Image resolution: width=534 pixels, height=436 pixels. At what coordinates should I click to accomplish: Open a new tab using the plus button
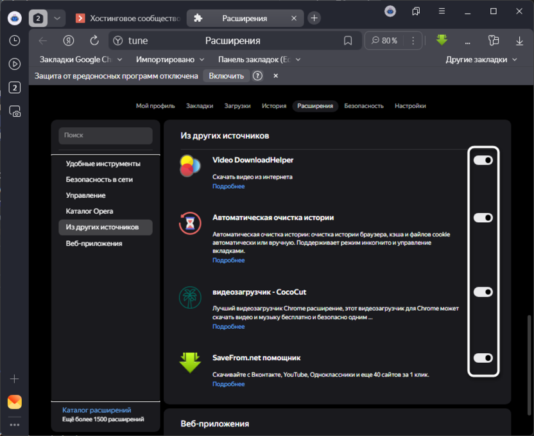314,18
